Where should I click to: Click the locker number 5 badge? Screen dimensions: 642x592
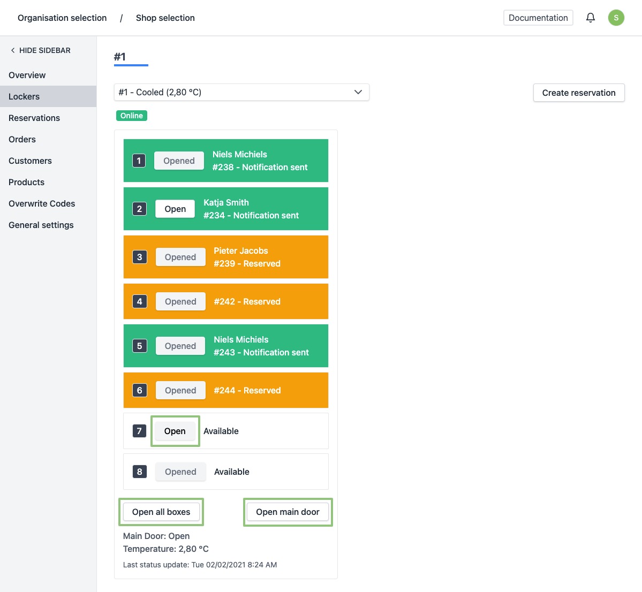139,346
